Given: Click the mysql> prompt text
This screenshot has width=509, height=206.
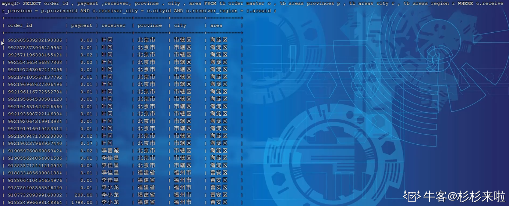Looking at the screenshot, I should (11, 4).
